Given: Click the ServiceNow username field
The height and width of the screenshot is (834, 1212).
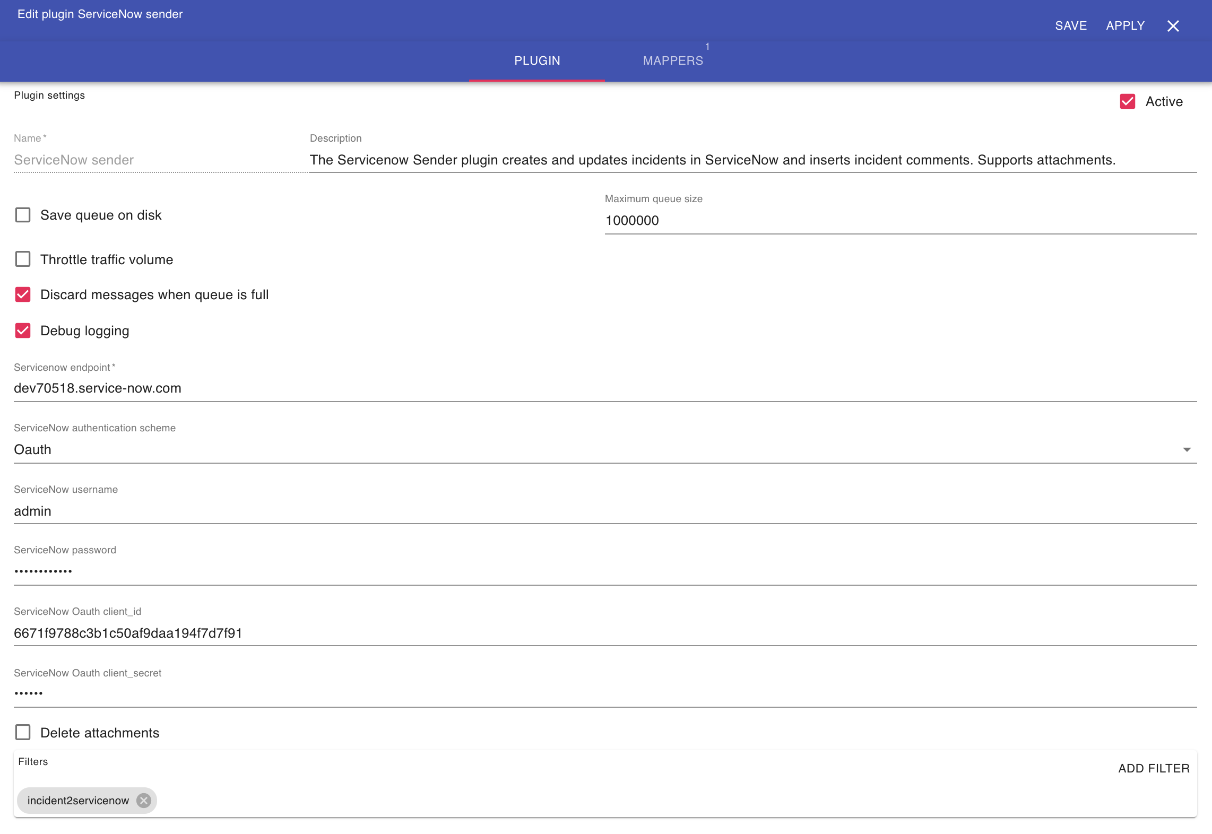Looking at the screenshot, I should (x=605, y=511).
